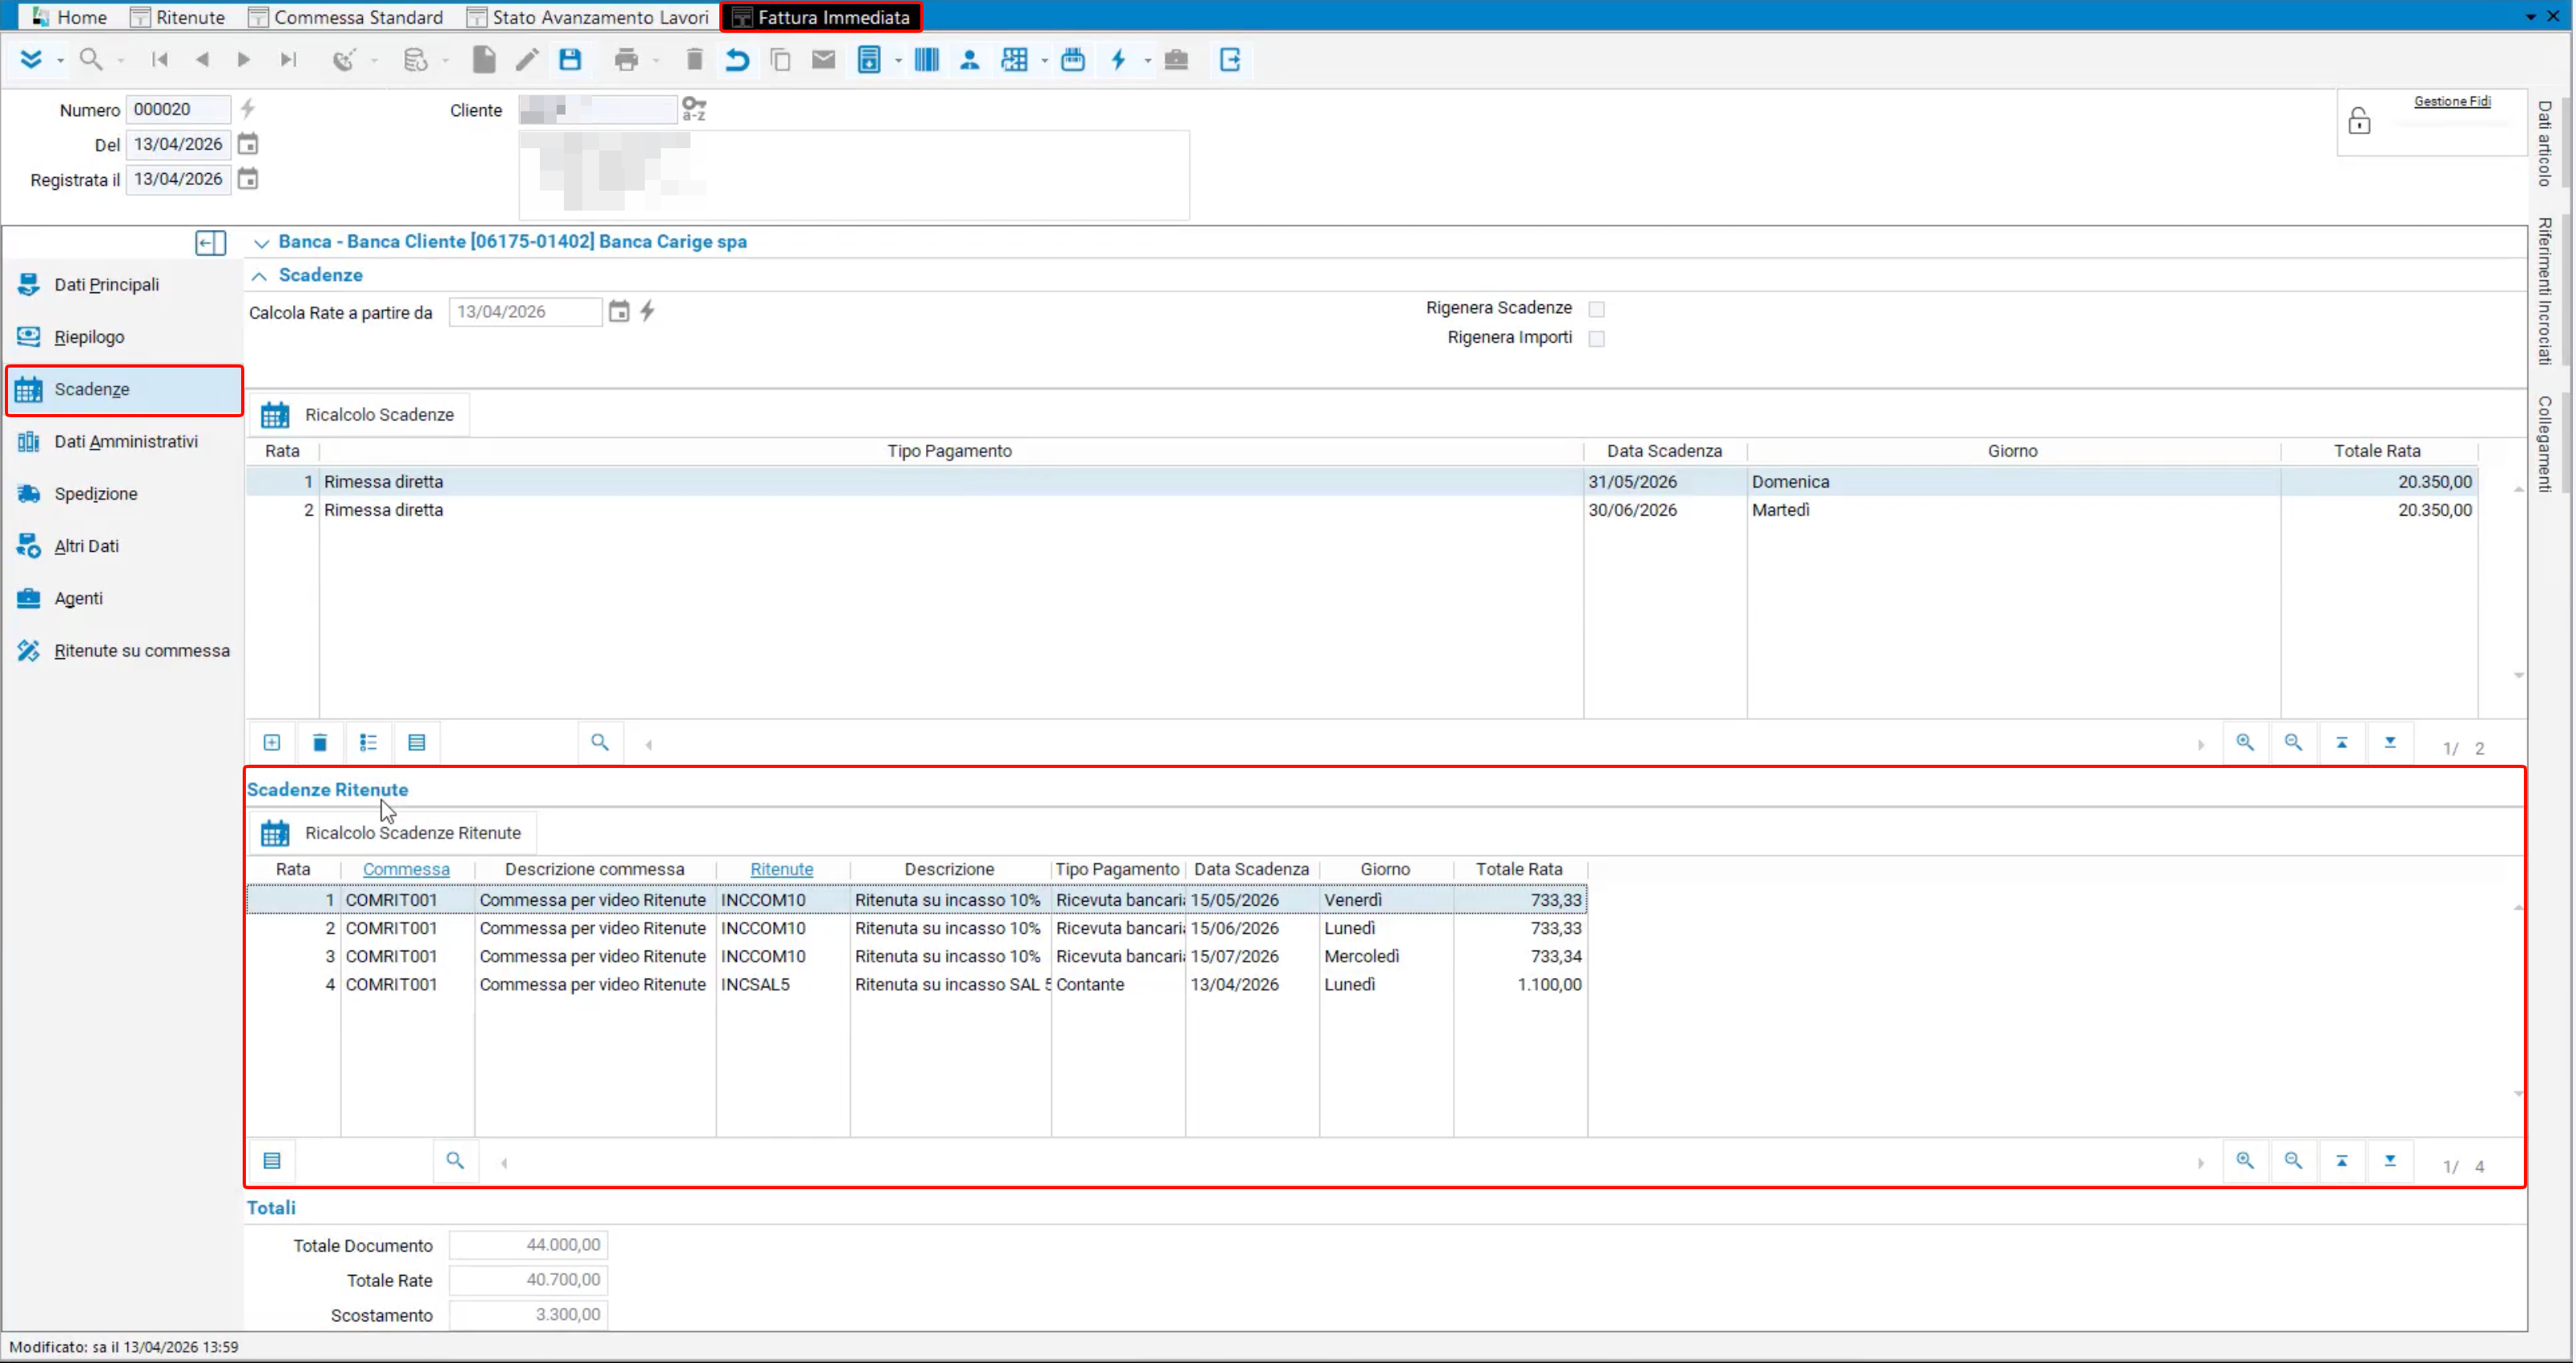2576x1363 pixels.
Task: Open the double chevron menu dropdown
Action: tap(60, 61)
